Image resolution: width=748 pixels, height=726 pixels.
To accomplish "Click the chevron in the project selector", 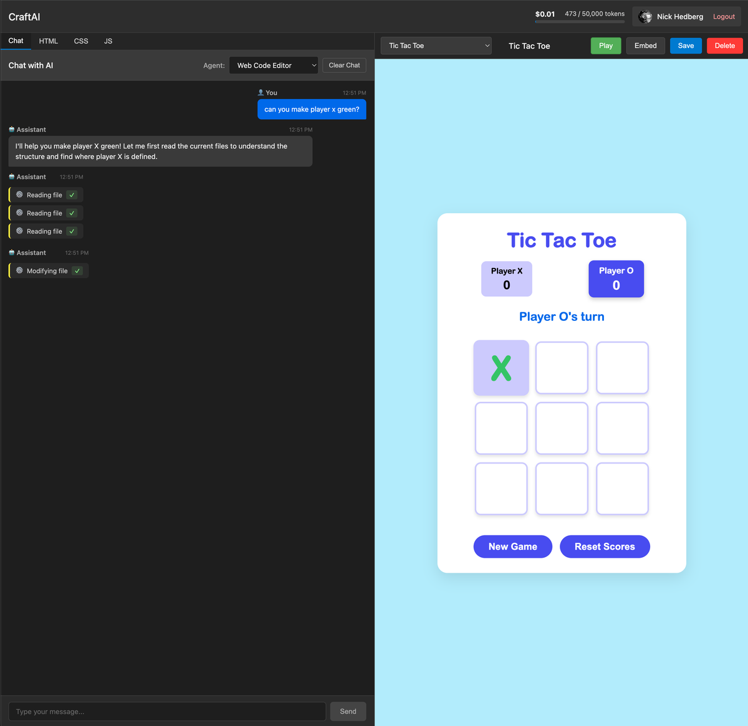I will (x=486, y=45).
